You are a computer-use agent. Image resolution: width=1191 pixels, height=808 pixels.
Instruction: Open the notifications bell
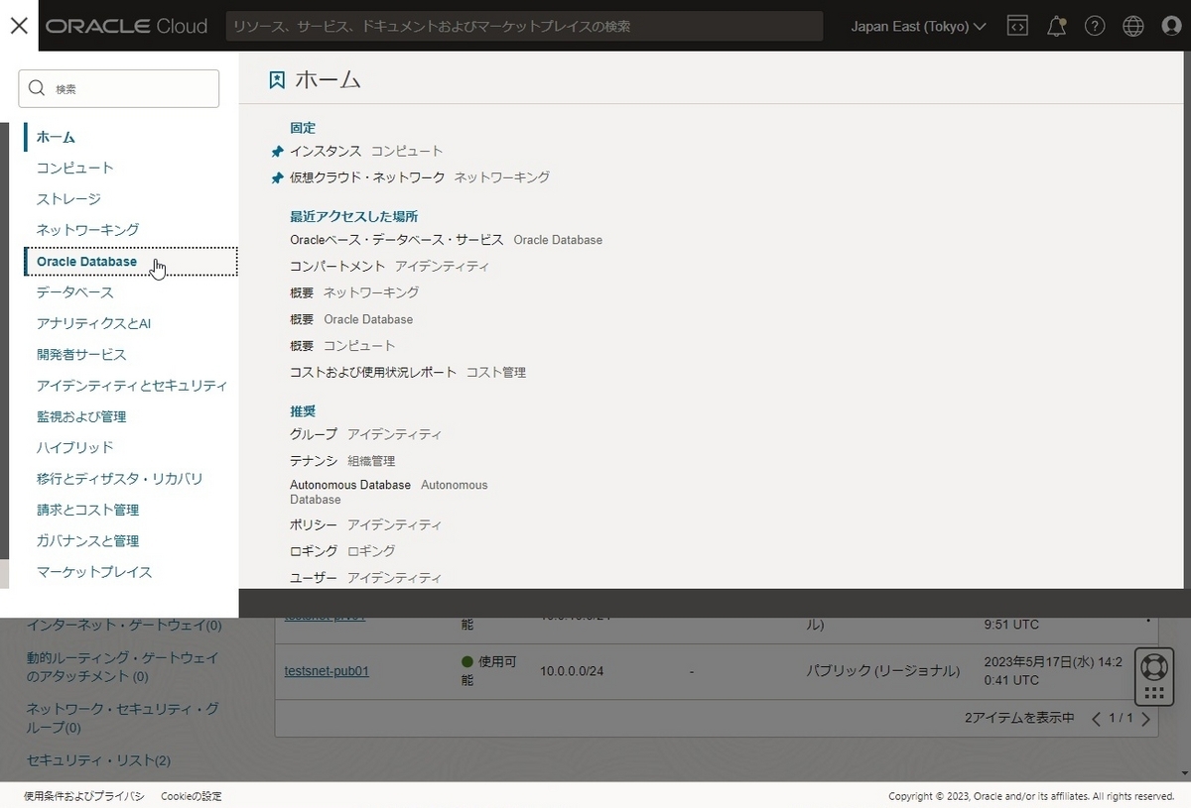tap(1056, 26)
